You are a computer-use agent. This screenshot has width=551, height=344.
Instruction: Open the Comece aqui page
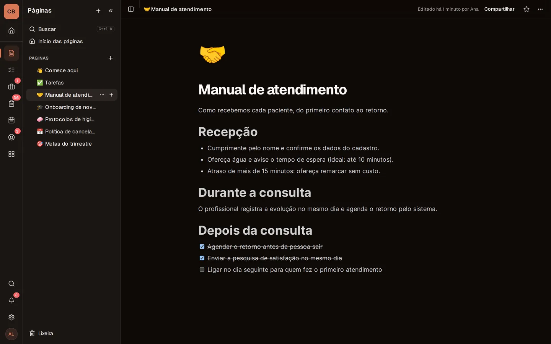tap(72, 70)
